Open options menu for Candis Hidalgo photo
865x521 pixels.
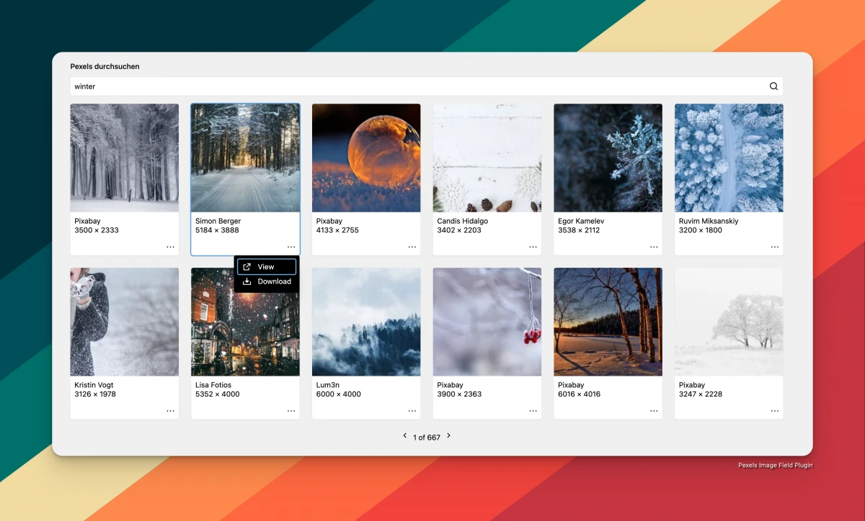(x=533, y=247)
